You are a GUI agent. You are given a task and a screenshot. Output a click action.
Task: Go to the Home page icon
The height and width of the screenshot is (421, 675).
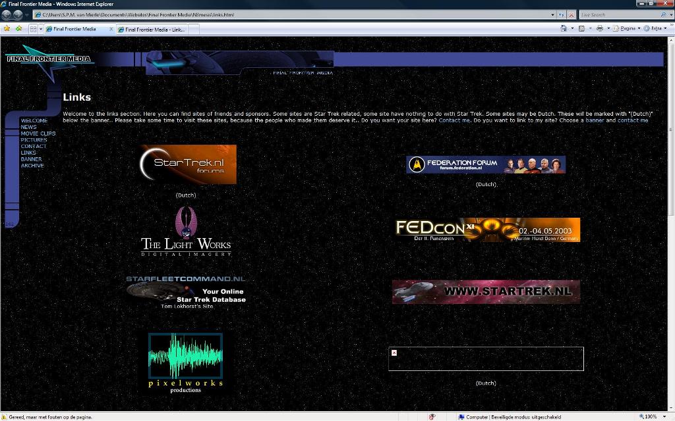(x=564, y=28)
